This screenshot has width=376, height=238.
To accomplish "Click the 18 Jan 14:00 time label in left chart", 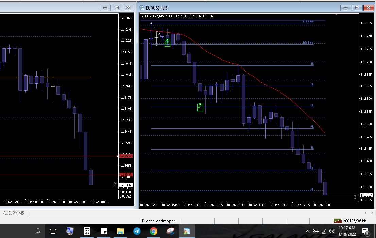I will [x=78, y=202].
